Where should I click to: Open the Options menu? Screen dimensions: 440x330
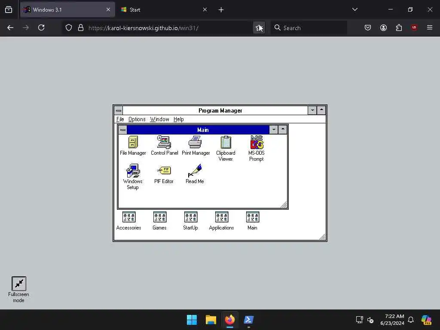(137, 119)
